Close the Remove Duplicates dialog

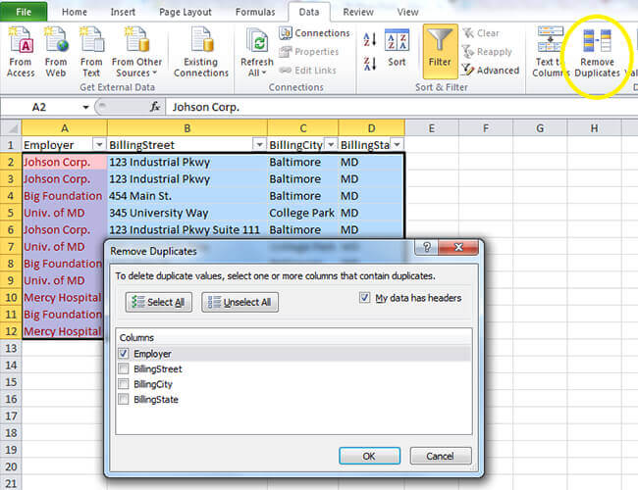458,247
